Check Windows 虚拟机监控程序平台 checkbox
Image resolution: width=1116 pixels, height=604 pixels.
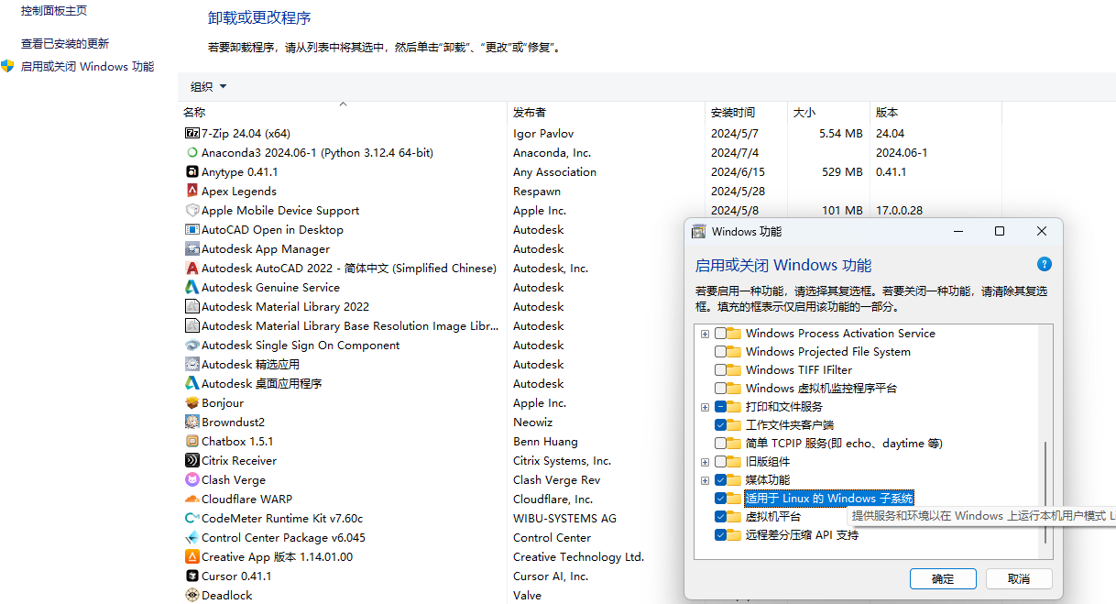coord(721,389)
